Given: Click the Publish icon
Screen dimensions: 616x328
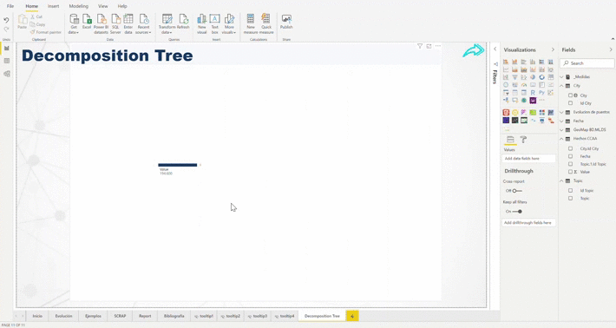Looking at the screenshot, I should (286, 22).
